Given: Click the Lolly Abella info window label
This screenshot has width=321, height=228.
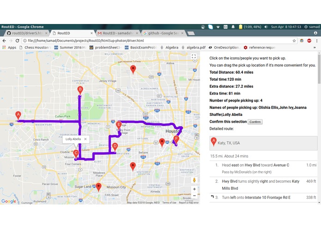Looking at the screenshot, I should point(73,139).
